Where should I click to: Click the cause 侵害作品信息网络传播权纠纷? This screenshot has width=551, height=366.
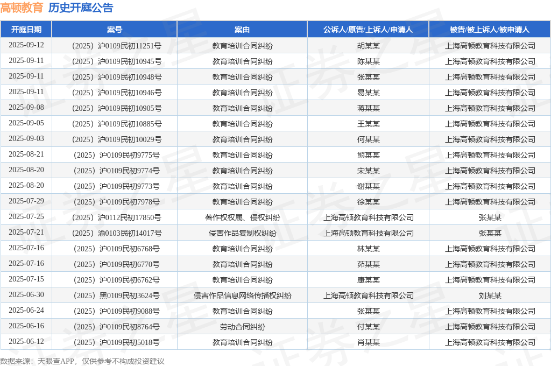click(243, 295)
